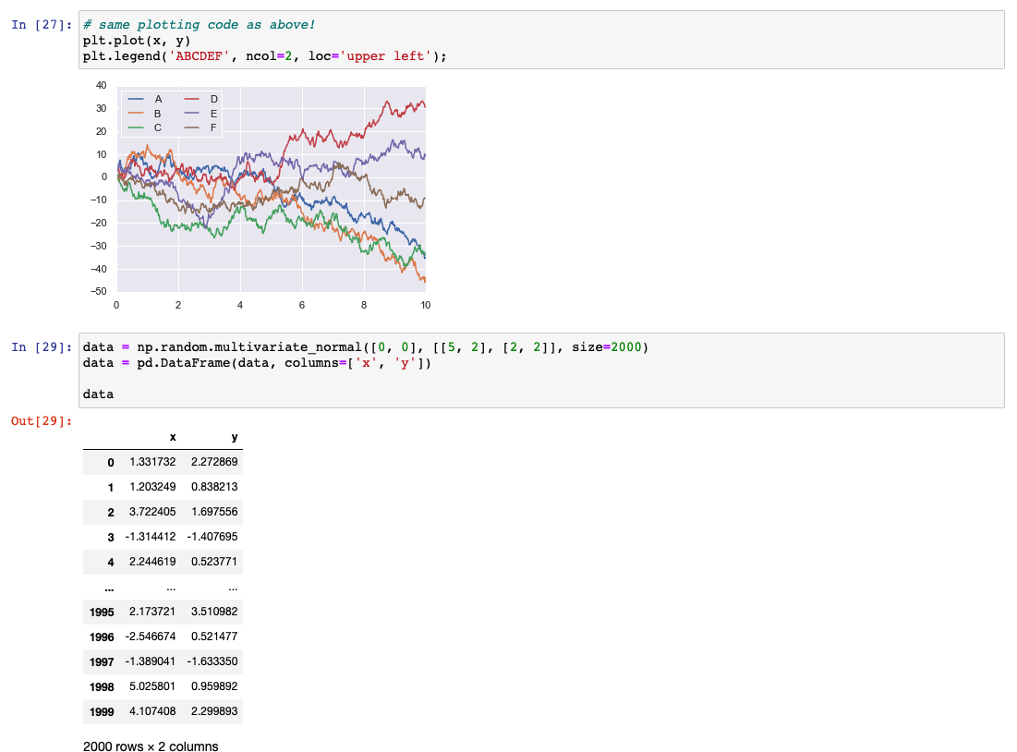Click the cell value -2.546674
The height and width of the screenshot is (752, 1017).
[x=151, y=637]
